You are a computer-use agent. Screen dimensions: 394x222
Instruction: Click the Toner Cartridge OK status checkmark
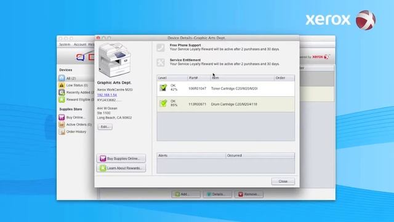(x=163, y=88)
